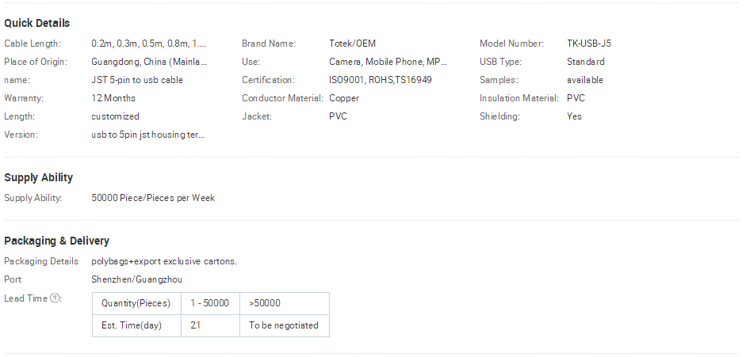Screen dimensions: 746x357
Task: Select the Packaging & Delivery heading
Action: [56, 241]
